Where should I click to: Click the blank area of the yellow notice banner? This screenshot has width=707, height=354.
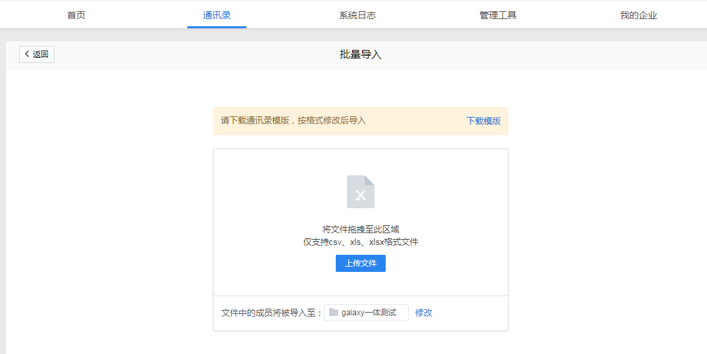(414, 121)
